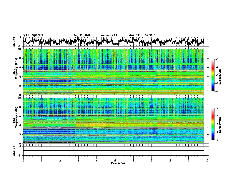The image size is (233, 180).
Task: Click the "Time (min)" x-axis label
Action: (x=118, y=163)
